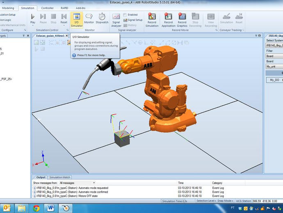
Task: Switch to the Modeling ribbon tab
Action: click(x=8, y=8)
